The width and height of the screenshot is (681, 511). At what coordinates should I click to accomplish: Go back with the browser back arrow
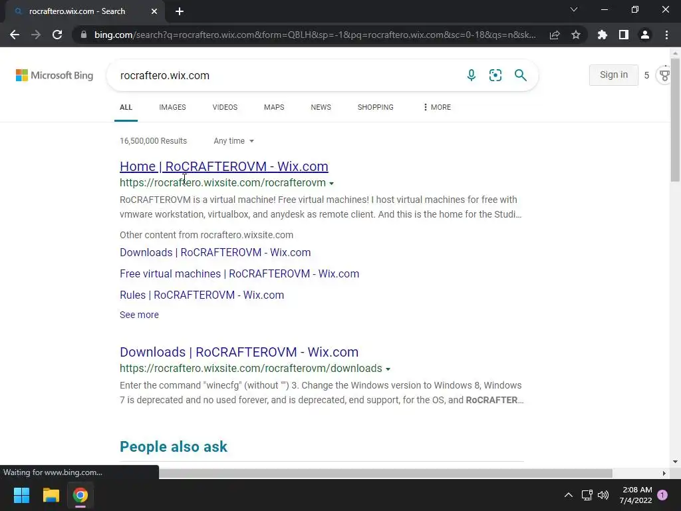click(x=15, y=35)
